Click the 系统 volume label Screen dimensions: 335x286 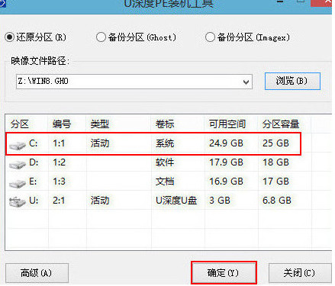click(165, 143)
